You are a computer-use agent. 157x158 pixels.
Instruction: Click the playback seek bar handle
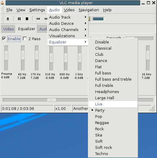pyautogui.click(x=52, y=100)
